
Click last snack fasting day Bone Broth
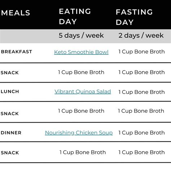141,152
